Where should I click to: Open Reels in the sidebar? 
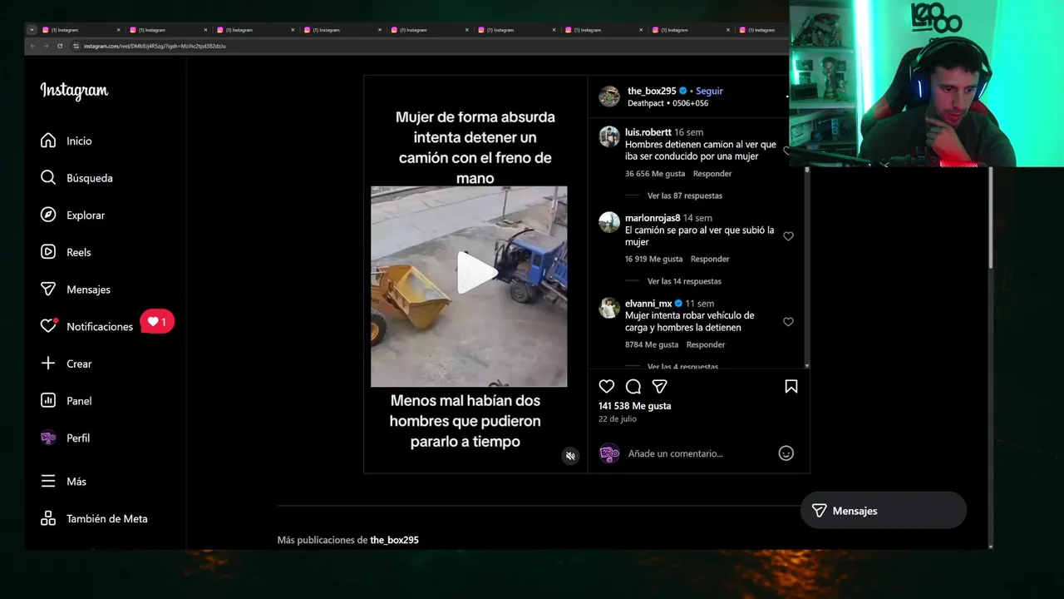coord(66,252)
